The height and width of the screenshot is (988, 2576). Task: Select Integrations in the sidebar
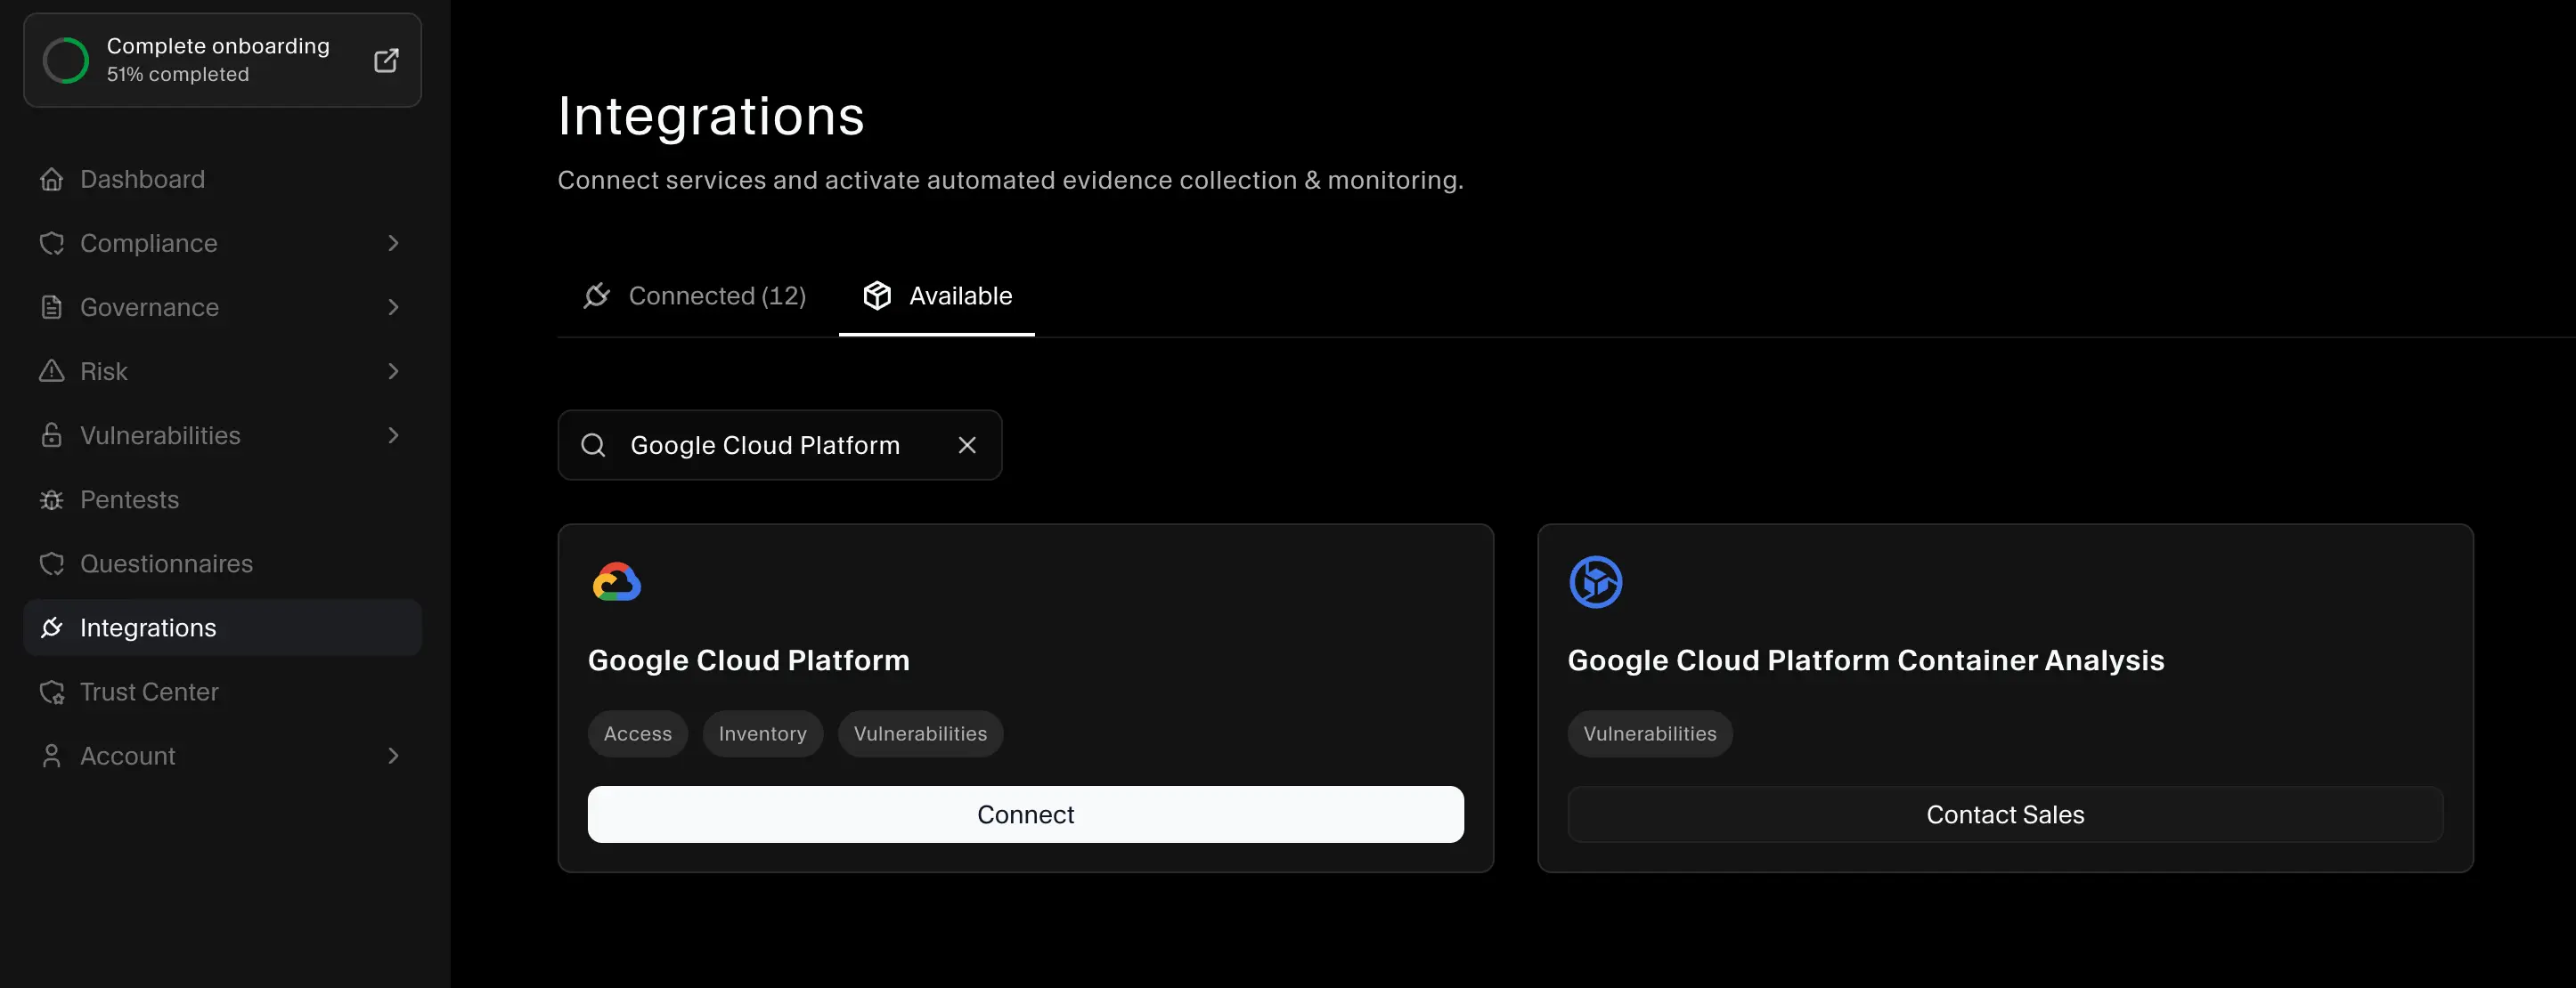[222, 628]
